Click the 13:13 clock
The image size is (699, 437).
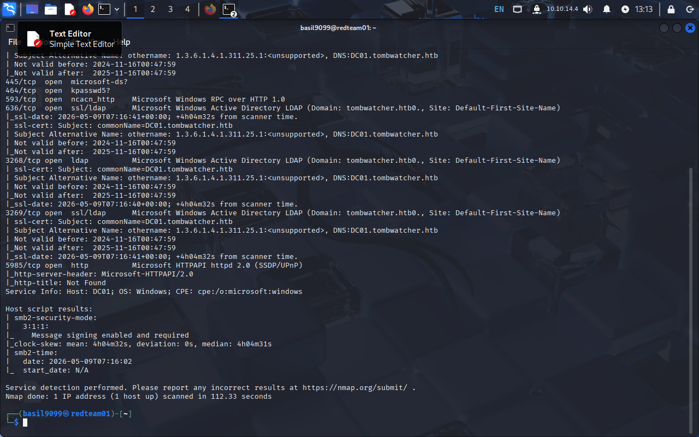(644, 9)
